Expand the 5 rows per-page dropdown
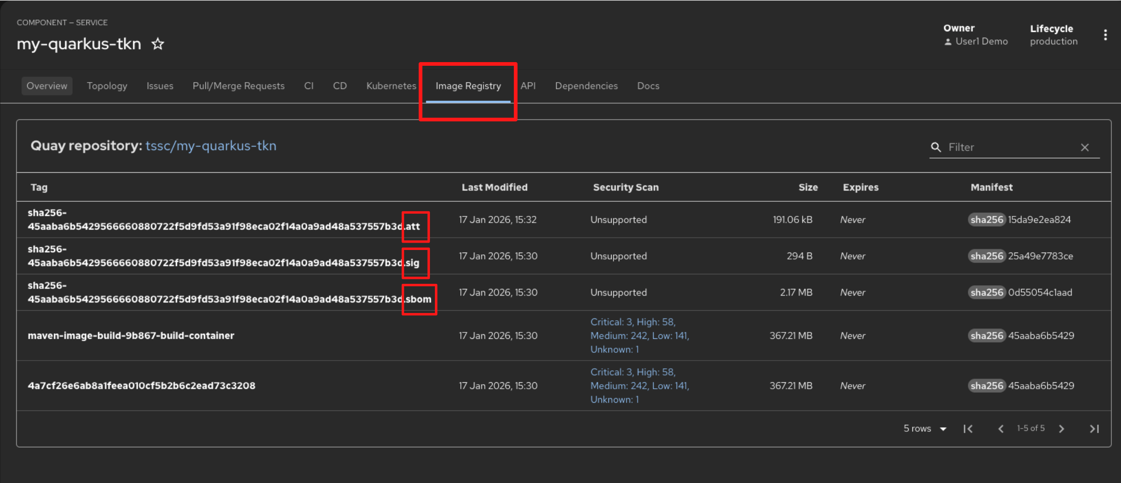The height and width of the screenshot is (483, 1121). coord(925,429)
